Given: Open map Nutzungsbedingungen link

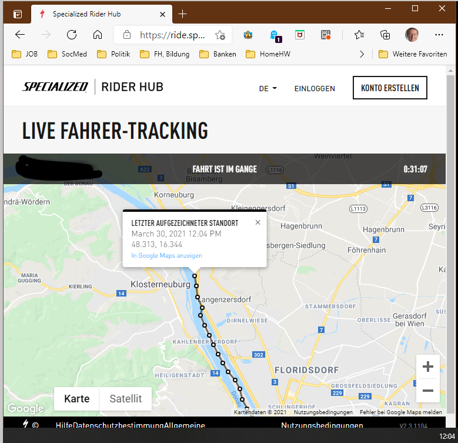Looking at the screenshot, I should point(323,412).
